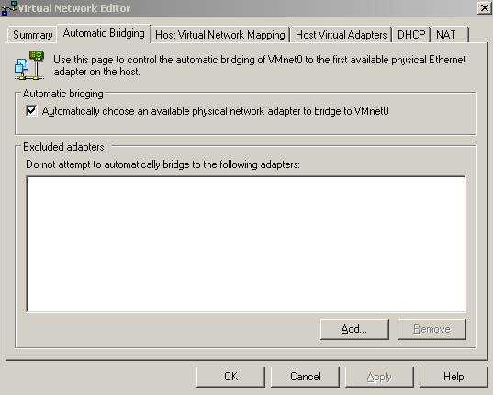Go to the Host Virtual Adapters tab
This screenshot has height=395, width=493.
click(342, 35)
